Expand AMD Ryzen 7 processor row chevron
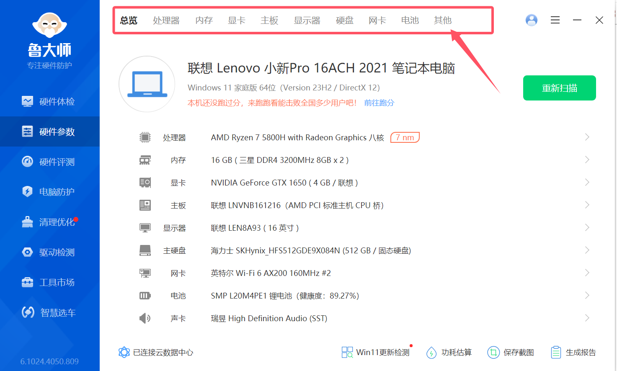 [x=587, y=137]
